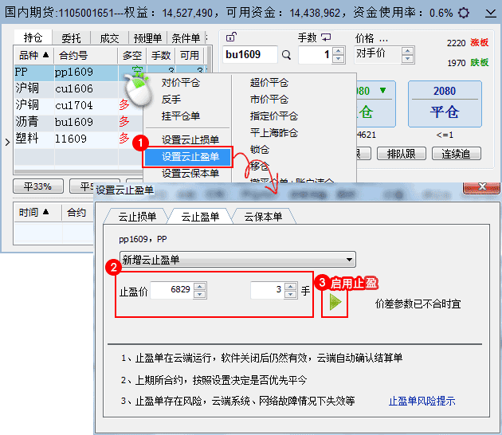Click the 止盈价 spinner next to 6829

[200, 291]
